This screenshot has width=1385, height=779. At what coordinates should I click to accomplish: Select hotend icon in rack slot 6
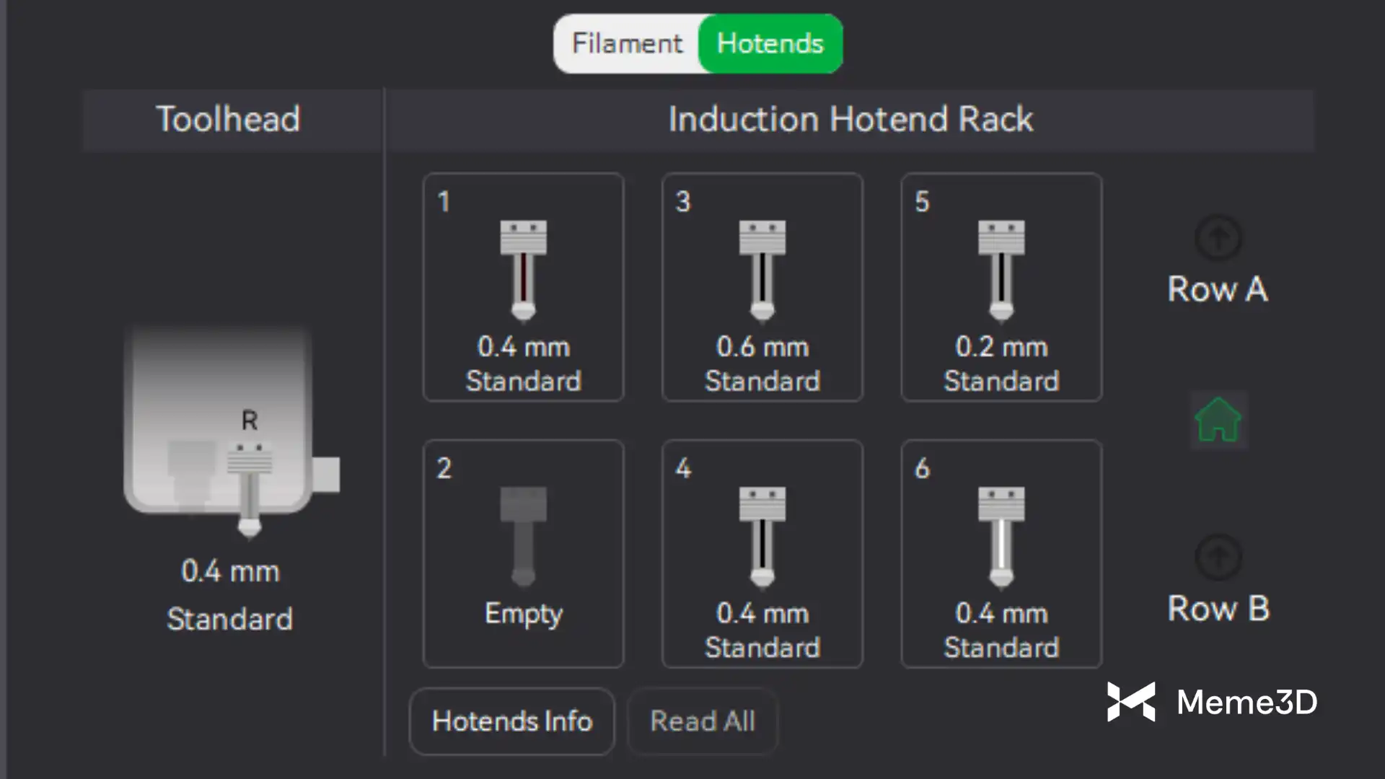(1001, 537)
